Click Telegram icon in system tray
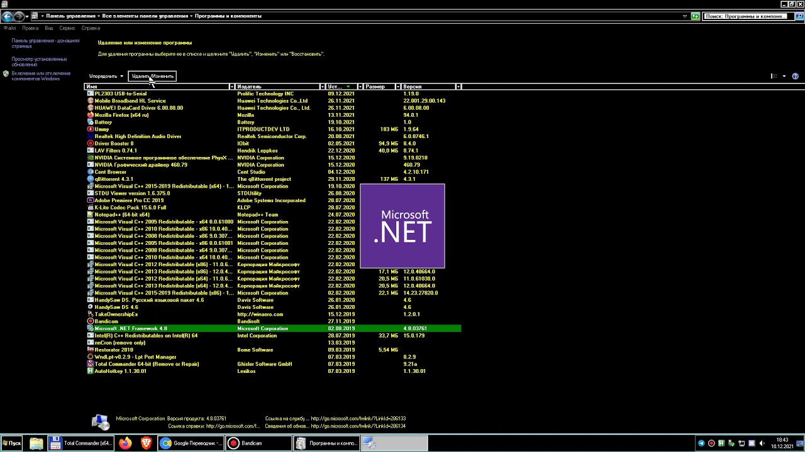 701,443
